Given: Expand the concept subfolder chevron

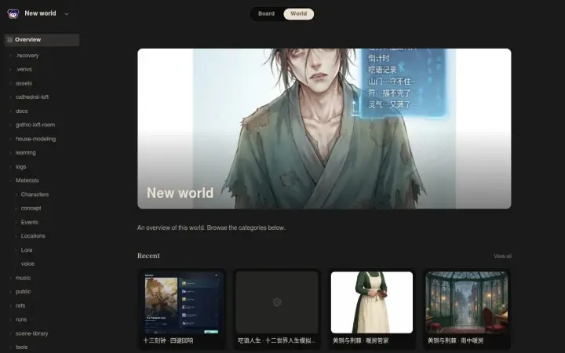Looking at the screenshot, I should (16, 208).
